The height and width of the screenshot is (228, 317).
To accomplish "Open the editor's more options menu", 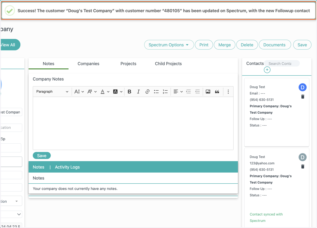I will click(228, 92).
